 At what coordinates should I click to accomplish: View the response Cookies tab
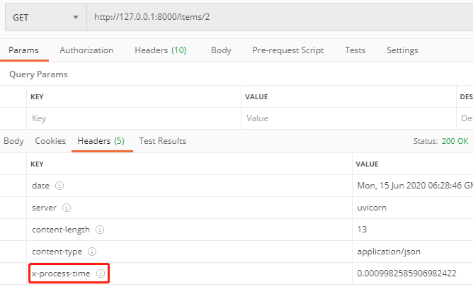pos(50,141)
